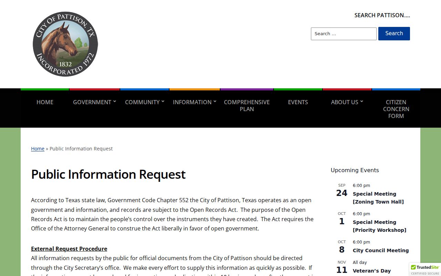The image size is (441, 276).
Task: Expand the About Us dropdown chevron
Action: tap(362, 101)
